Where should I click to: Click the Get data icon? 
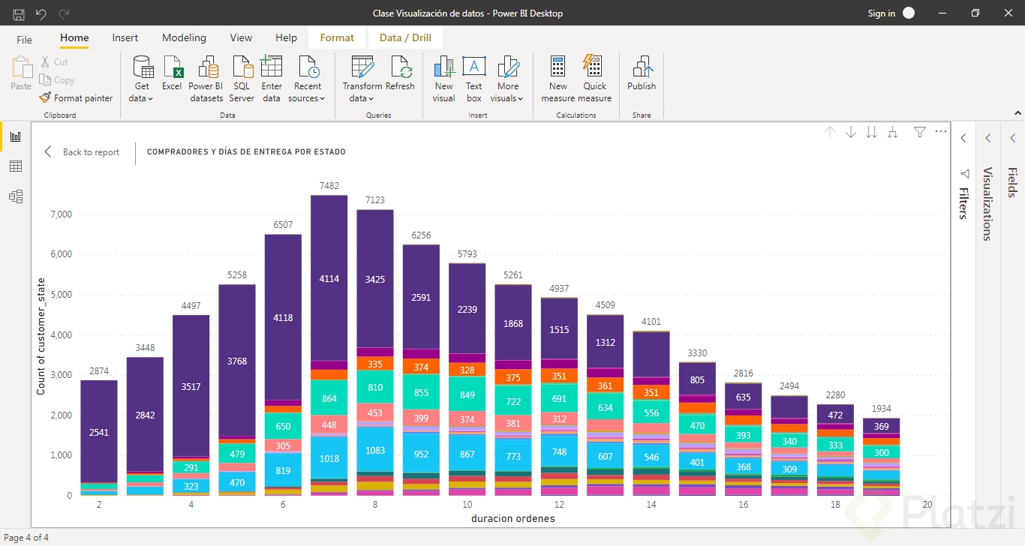coord(142,67)
